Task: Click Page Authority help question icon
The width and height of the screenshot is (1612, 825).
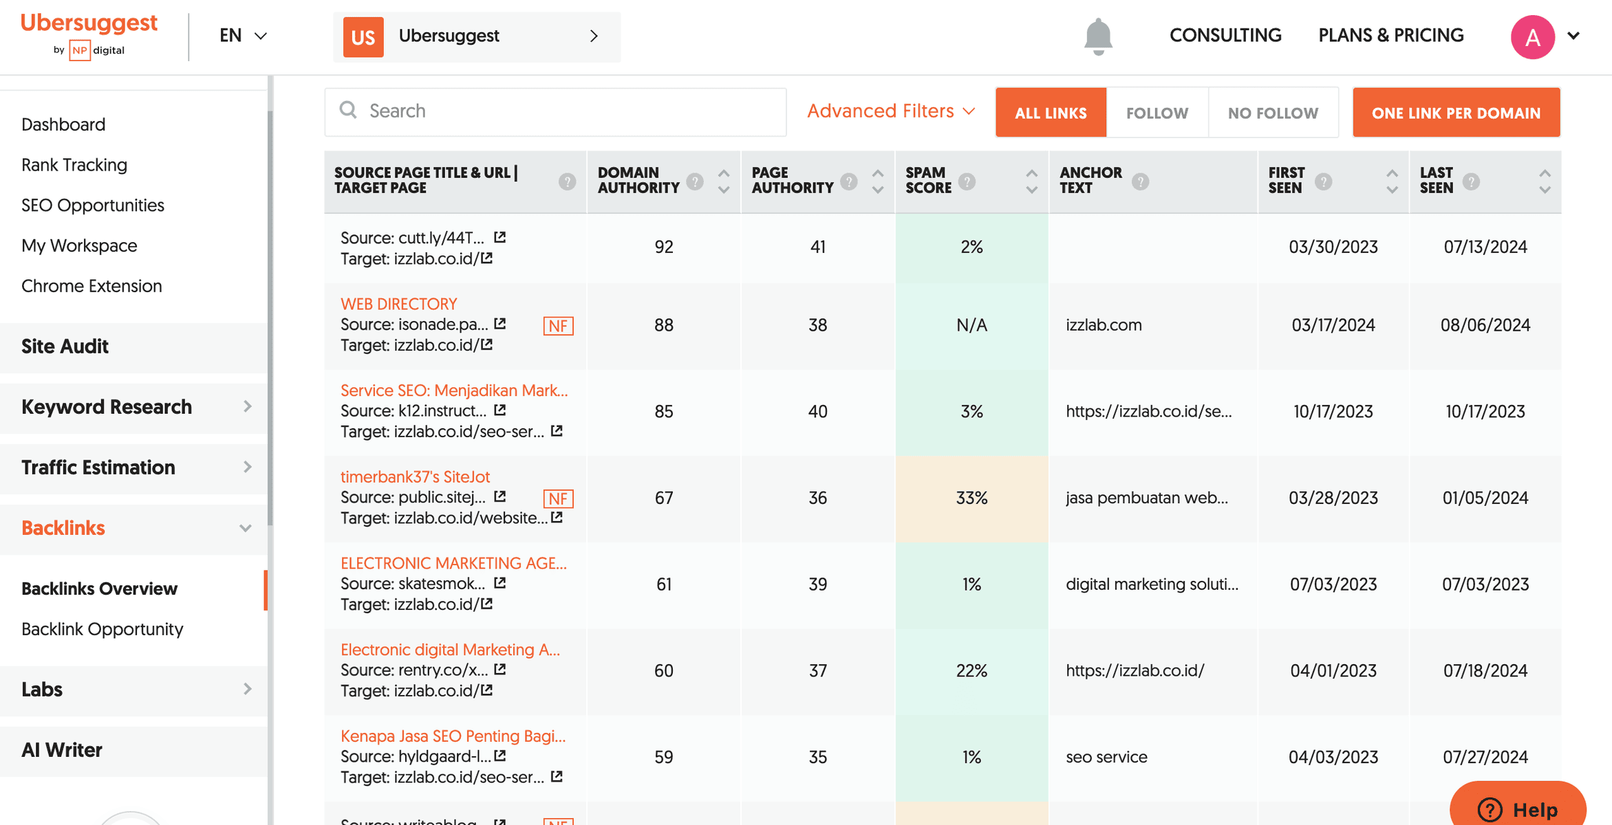Action: click(x=849, y=181)
